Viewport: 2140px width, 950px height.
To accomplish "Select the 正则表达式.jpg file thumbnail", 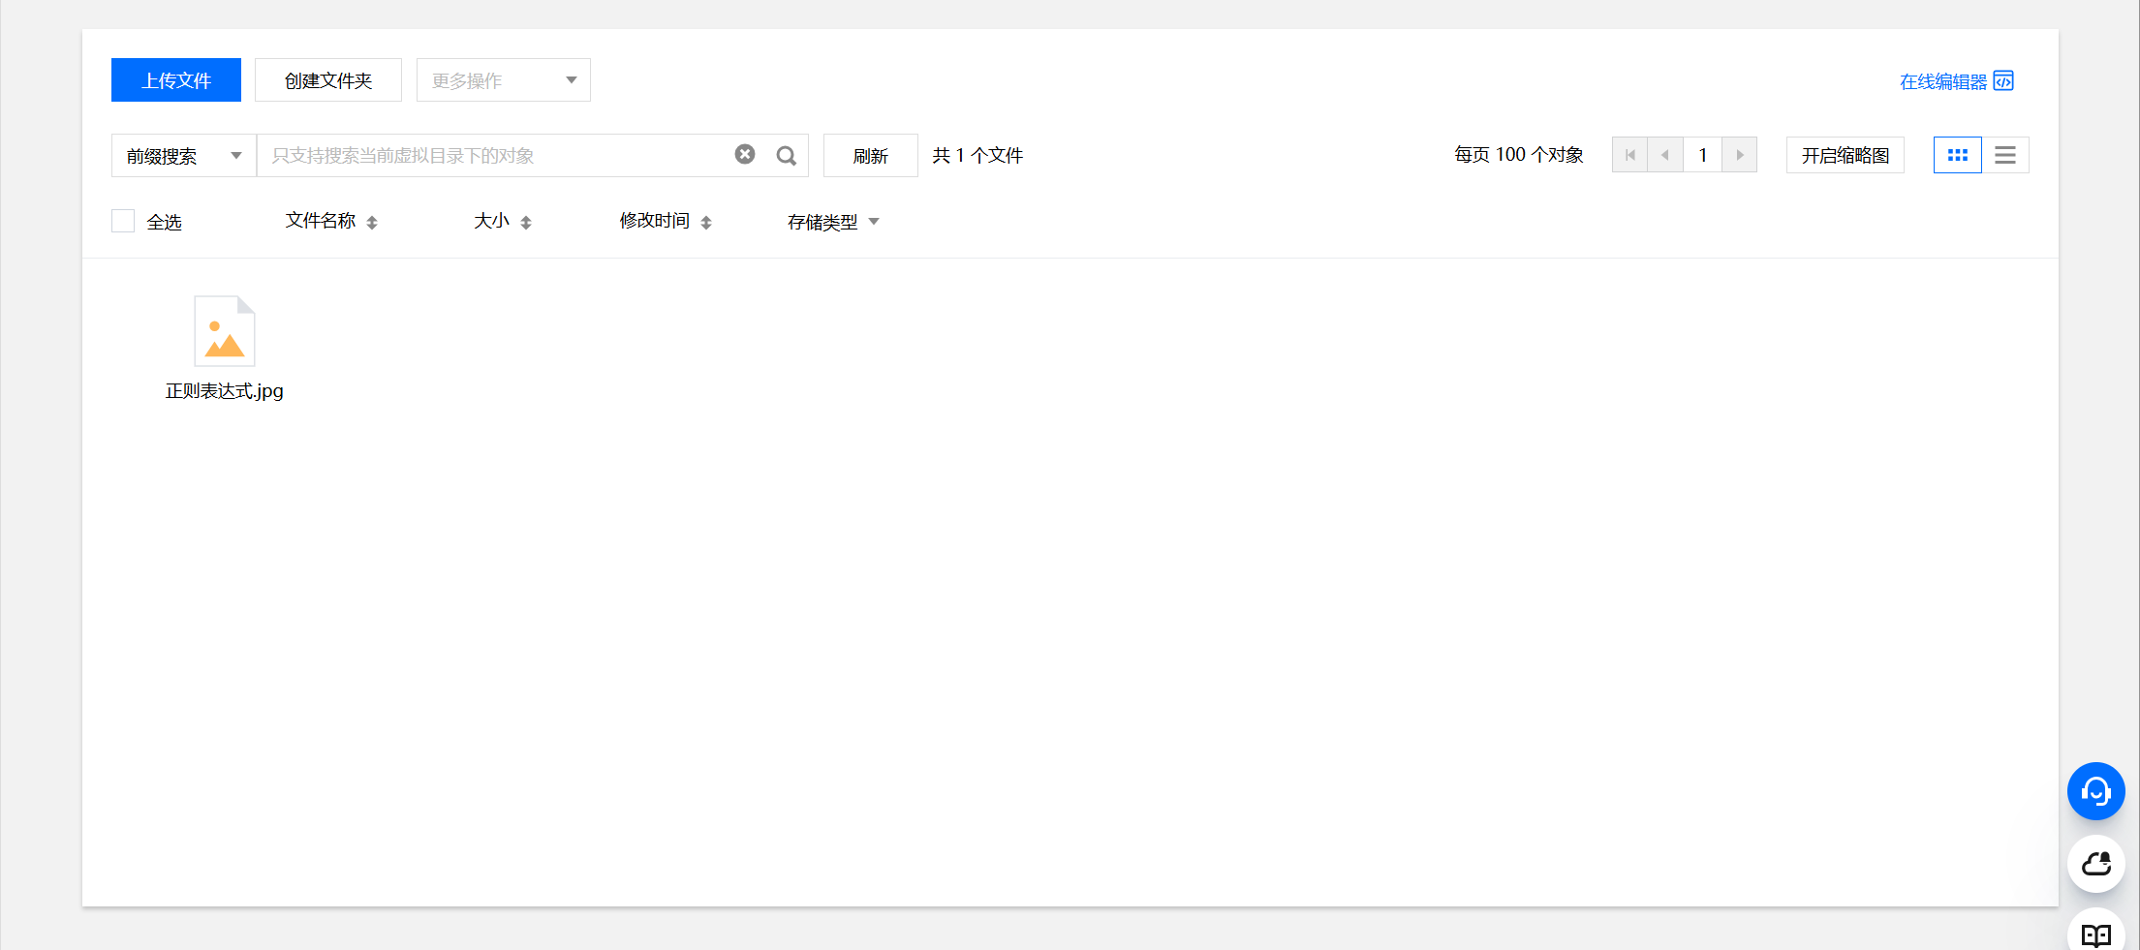I will [x=224, y=330].
